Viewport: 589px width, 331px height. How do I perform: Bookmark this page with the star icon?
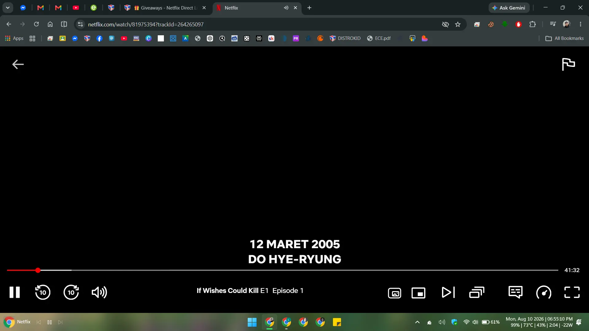[x=458, y=24]
